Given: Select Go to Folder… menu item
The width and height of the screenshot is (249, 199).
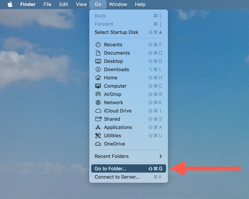Looking at the screenshot, I should pyautogui.click(x=128, y=169).
